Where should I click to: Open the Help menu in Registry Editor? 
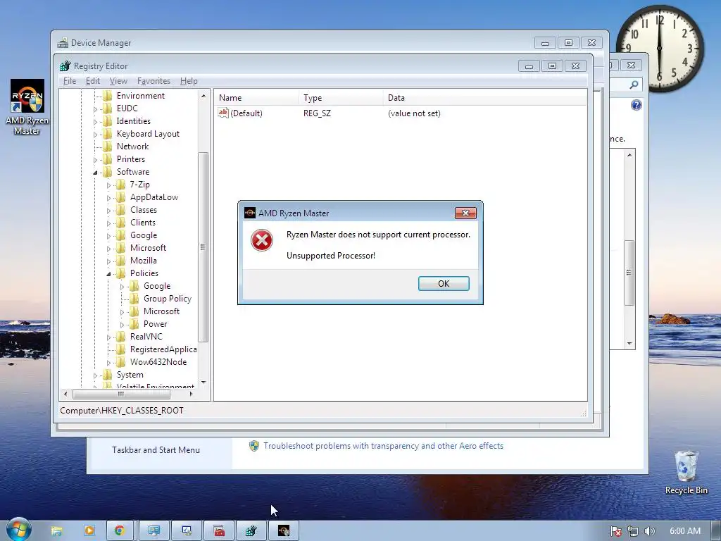pyautogui.click(x=189, y=81)
